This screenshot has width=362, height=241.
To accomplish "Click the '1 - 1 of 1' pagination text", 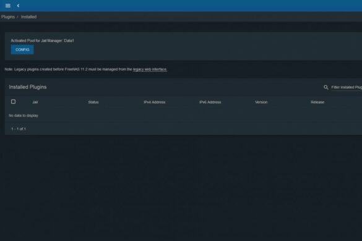I will point(19,129).
